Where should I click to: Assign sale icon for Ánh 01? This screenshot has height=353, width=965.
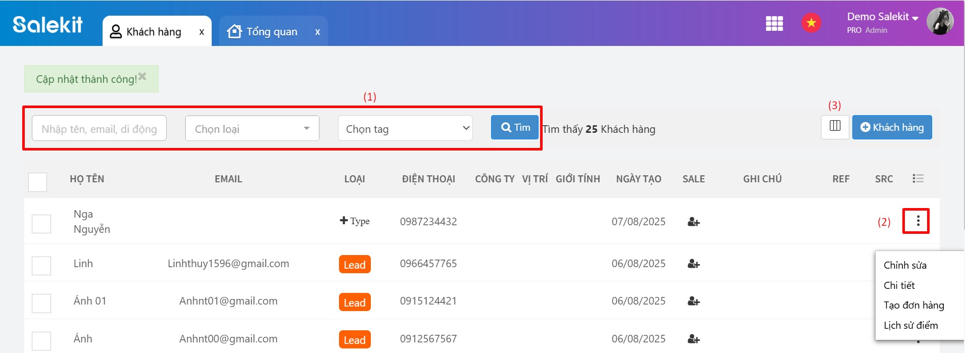(693, 301)
